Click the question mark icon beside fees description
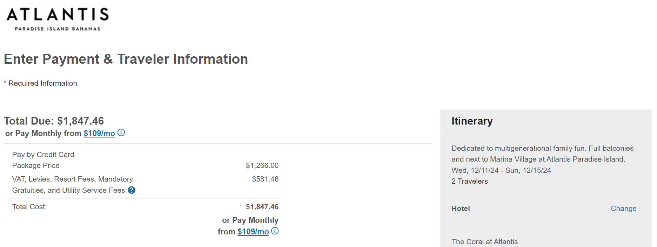Image resolution: width=657 pixels, height=247 pixels. (x=131, y=190)
